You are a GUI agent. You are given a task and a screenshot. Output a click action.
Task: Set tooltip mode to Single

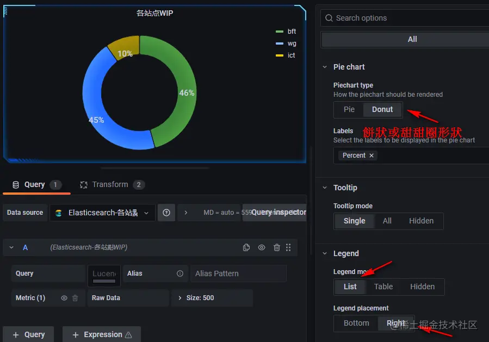[x=354, y=221]
